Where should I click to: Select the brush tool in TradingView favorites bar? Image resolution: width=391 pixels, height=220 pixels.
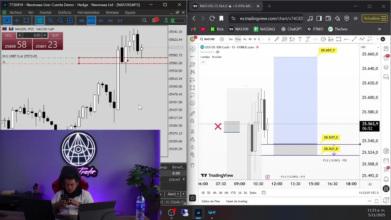(x=277, y=39)
